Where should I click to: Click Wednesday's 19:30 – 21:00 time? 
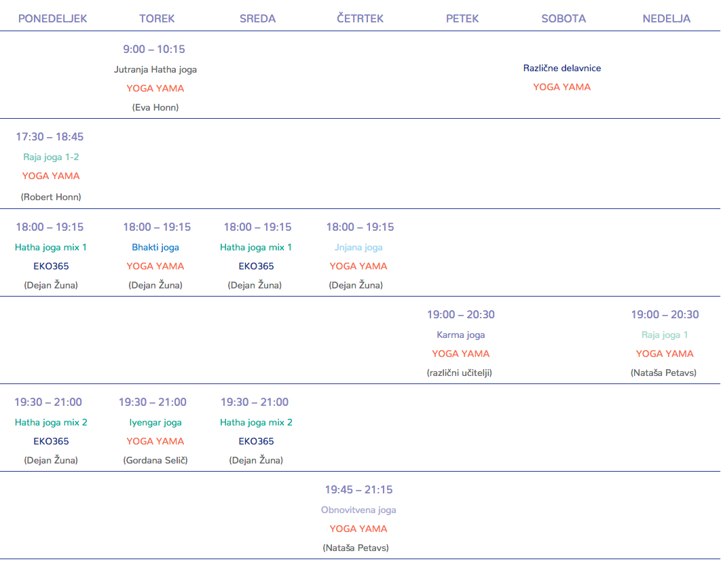255,402
